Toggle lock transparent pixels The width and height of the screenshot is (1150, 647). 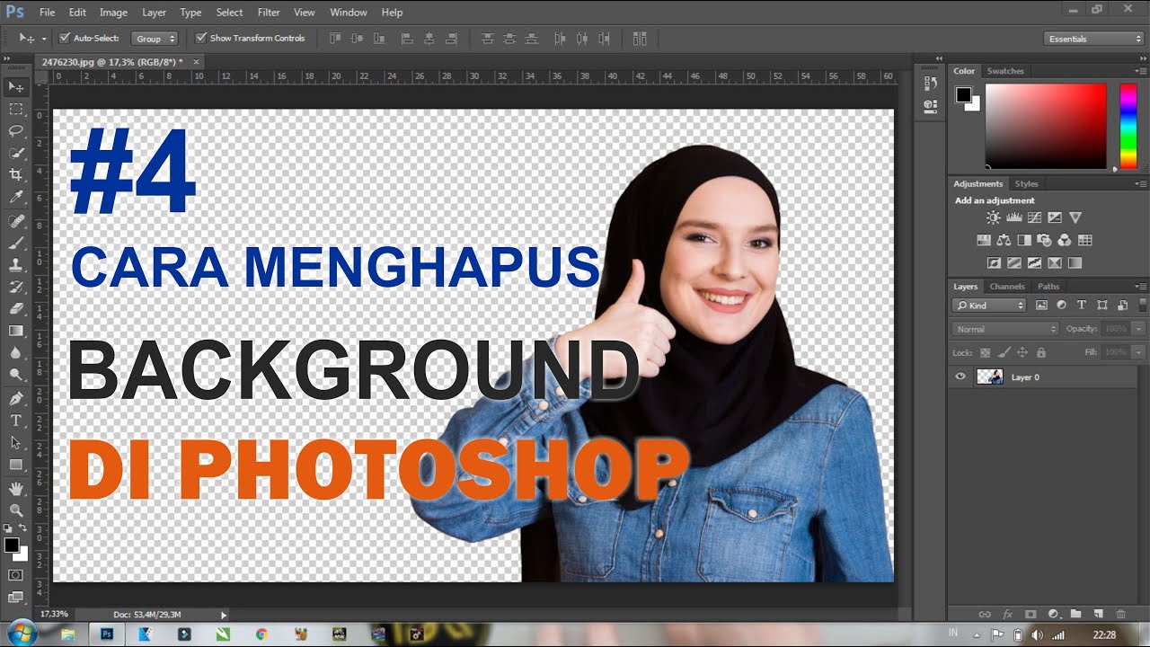(985, 353)
